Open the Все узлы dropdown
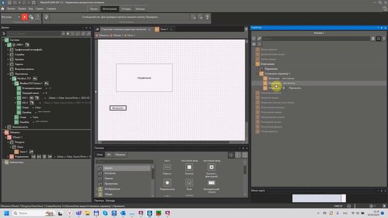This screenshot has width=388, height=218. (11, 17)
